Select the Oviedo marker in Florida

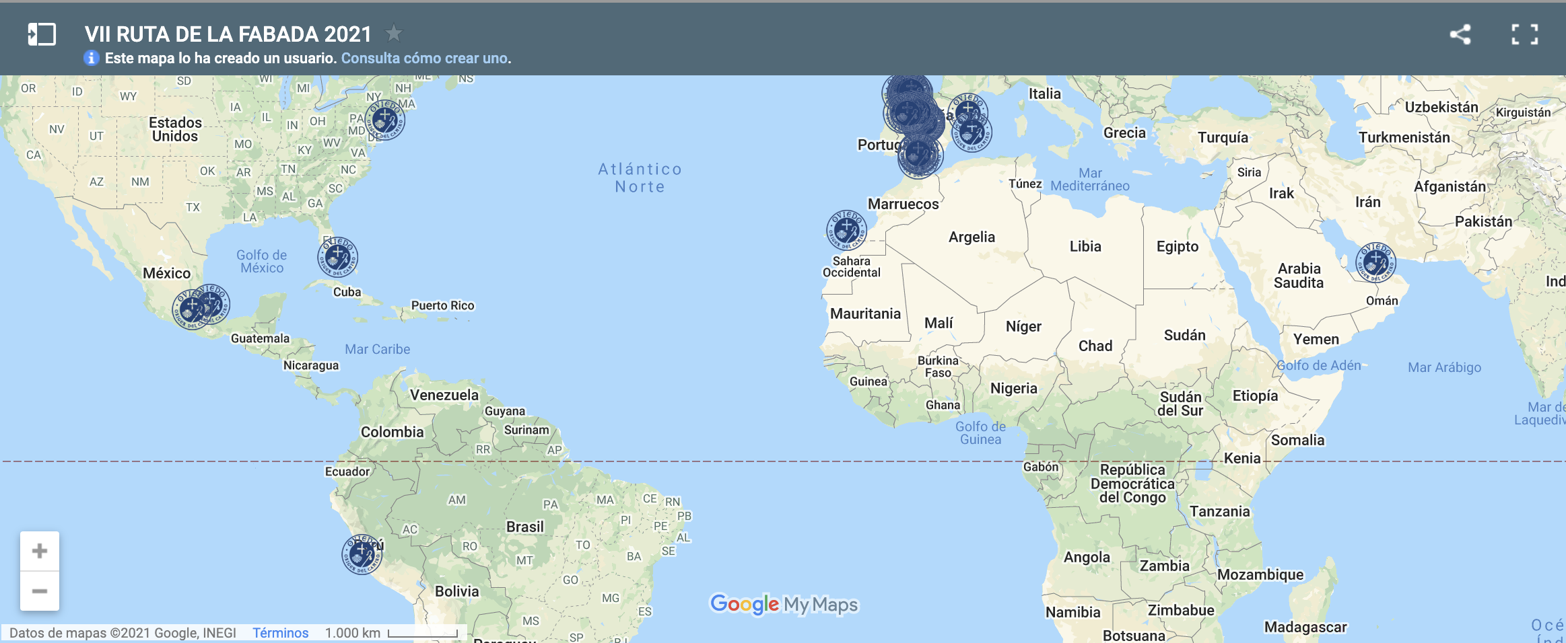coord(337,257)
